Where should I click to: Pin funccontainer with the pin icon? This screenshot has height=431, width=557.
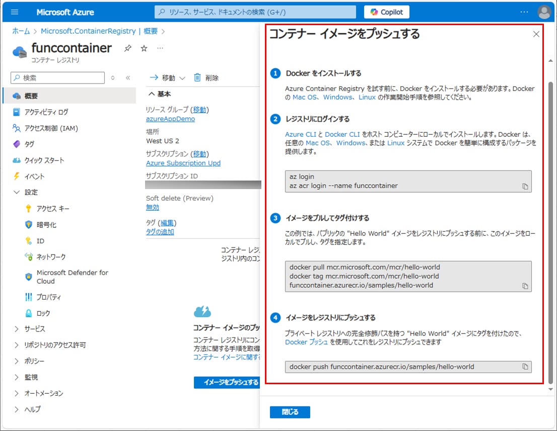pos(127,48)
